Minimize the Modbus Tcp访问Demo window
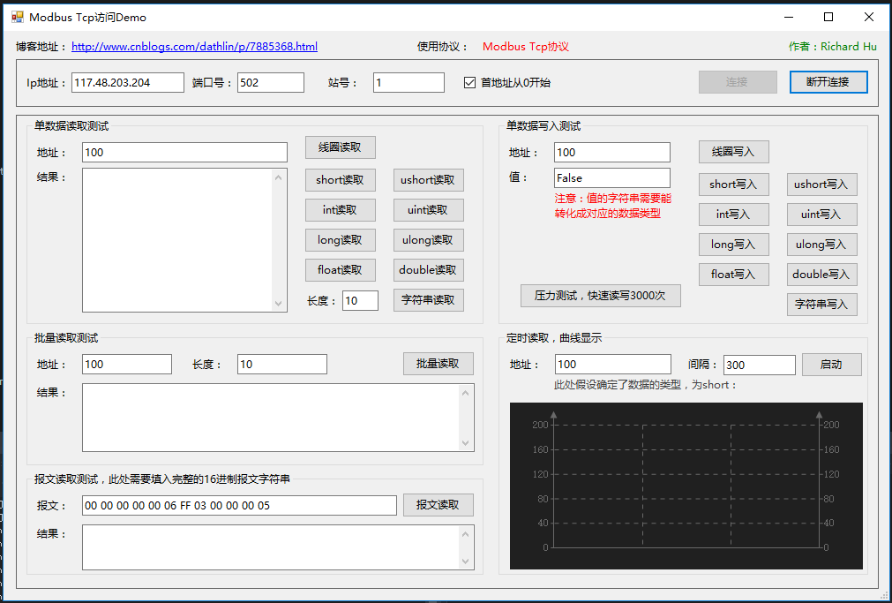The width and height of the screenshot is (892, 603). tap(789, 17)
